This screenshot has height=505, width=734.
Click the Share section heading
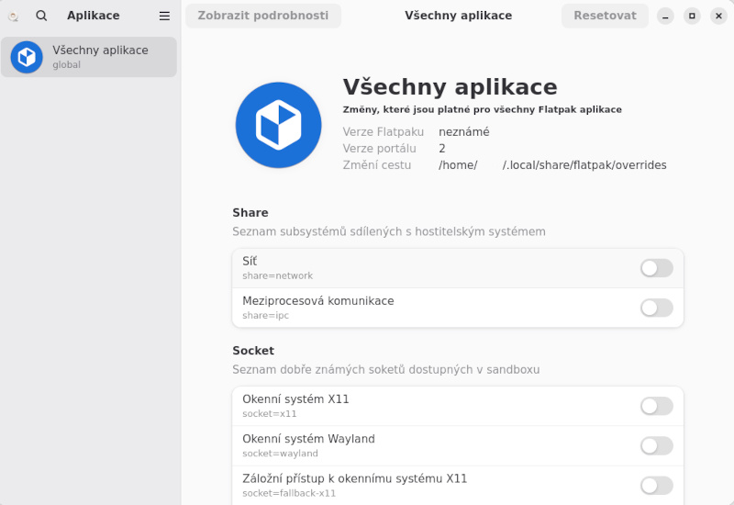(x=250, y=213)
